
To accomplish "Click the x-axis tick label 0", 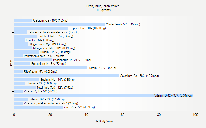I will tap(14, 115).
